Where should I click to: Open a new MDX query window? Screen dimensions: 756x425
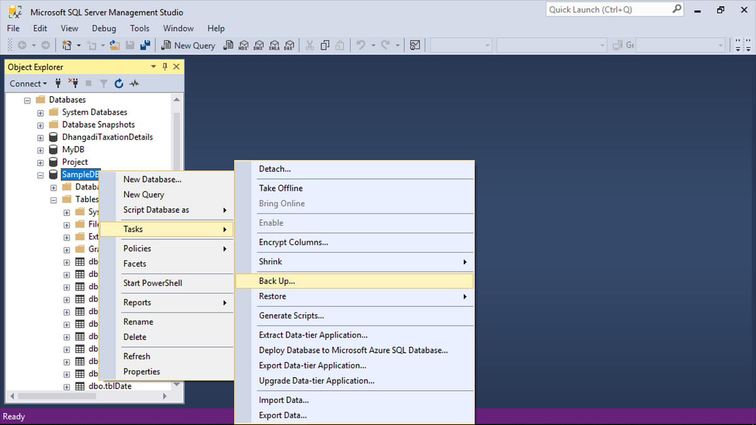pyautogui.click(x=244, y=45)
